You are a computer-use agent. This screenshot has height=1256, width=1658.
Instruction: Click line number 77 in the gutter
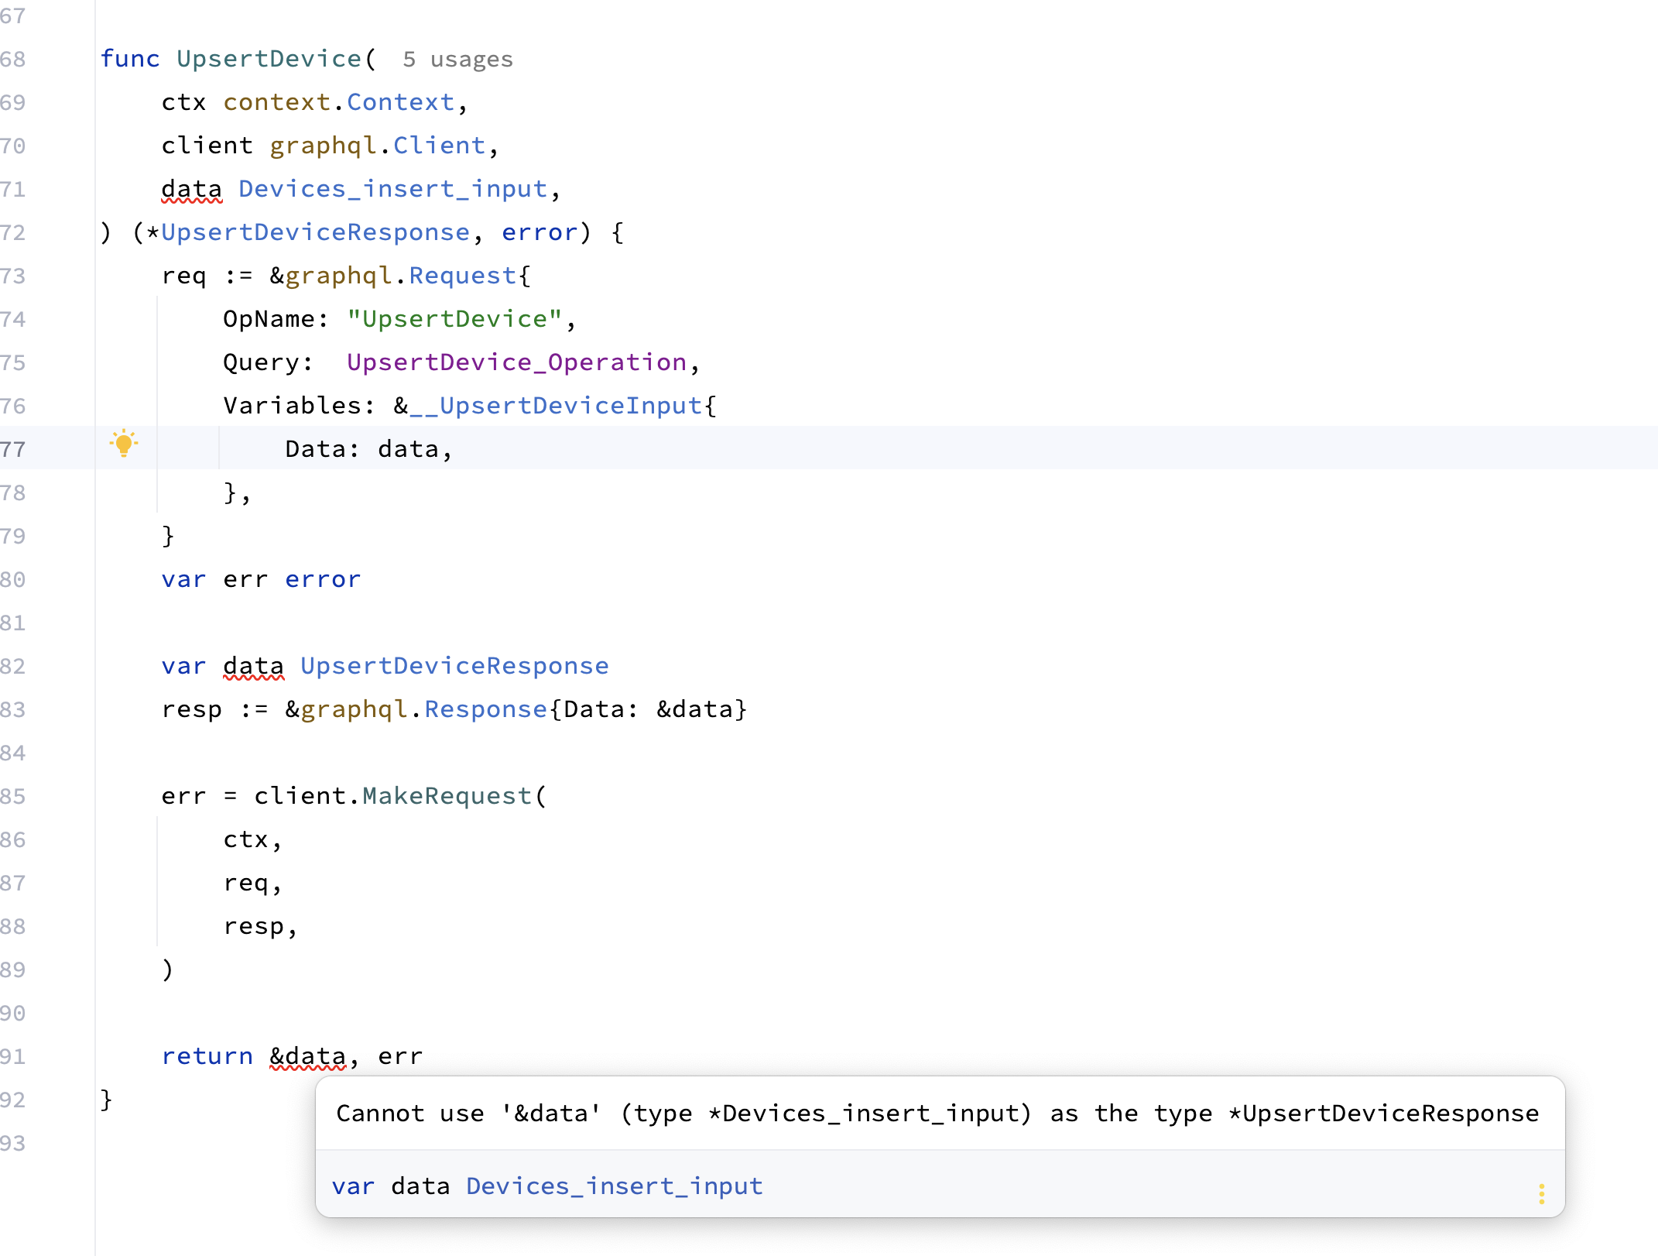13,449
